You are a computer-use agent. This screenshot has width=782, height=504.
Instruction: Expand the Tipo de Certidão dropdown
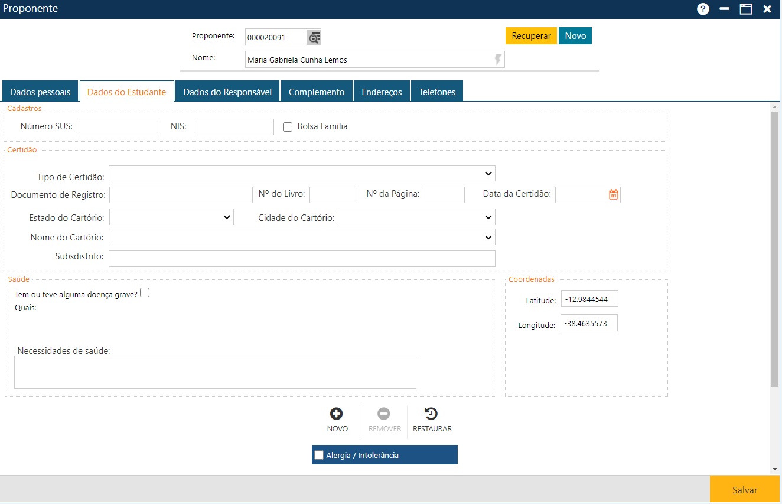click(x=302, y=174)
